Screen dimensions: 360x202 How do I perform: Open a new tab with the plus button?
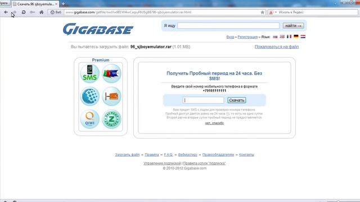pos(63,4)
